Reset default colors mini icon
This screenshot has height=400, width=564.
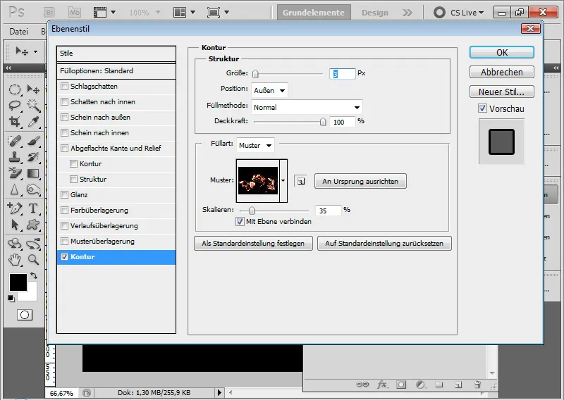click(x=11, y=299)
